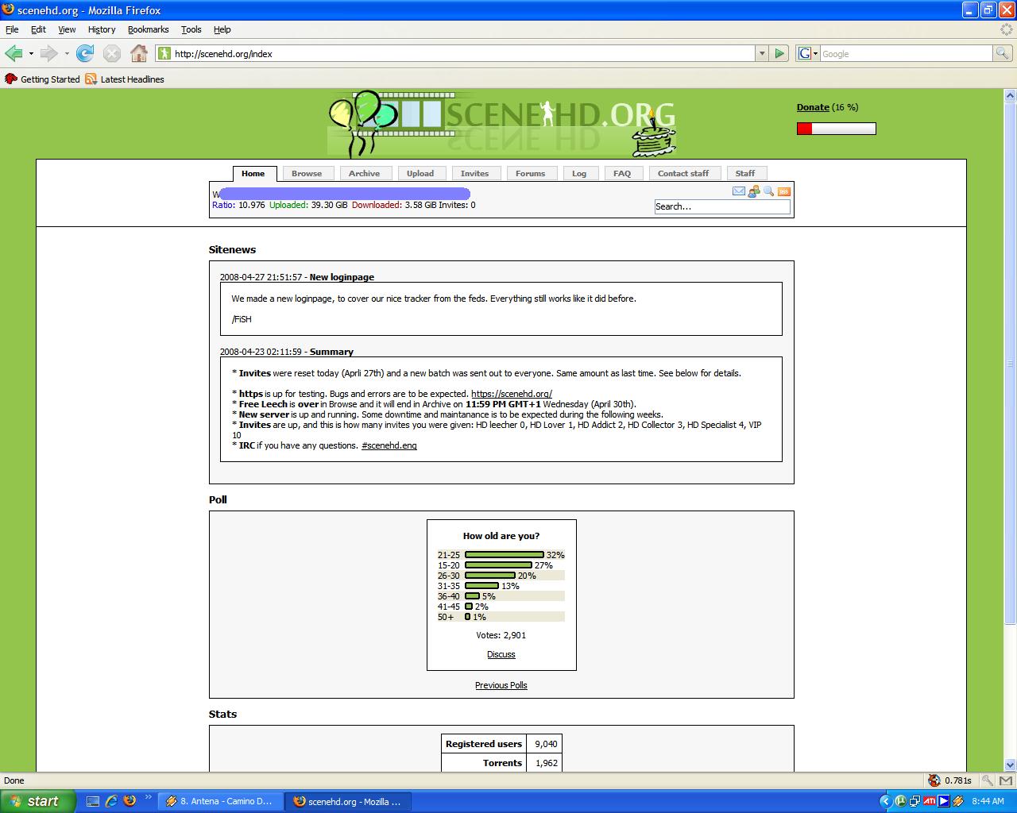Go to the Firefox Home icon
The image size is (1017, 813).
tap(139, 53)
